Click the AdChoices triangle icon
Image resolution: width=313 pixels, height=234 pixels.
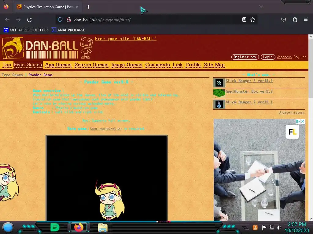point(298,121)
